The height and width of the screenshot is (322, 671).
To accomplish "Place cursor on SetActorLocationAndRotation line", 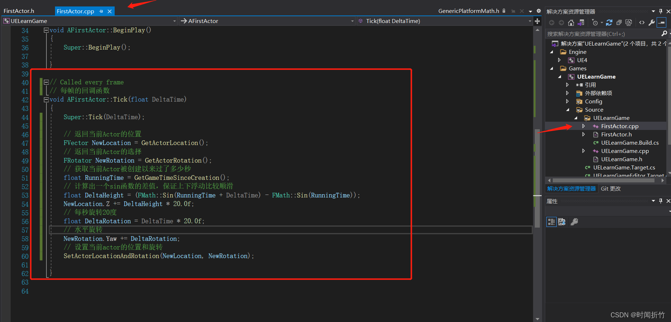I will click(x=158, y=256).
